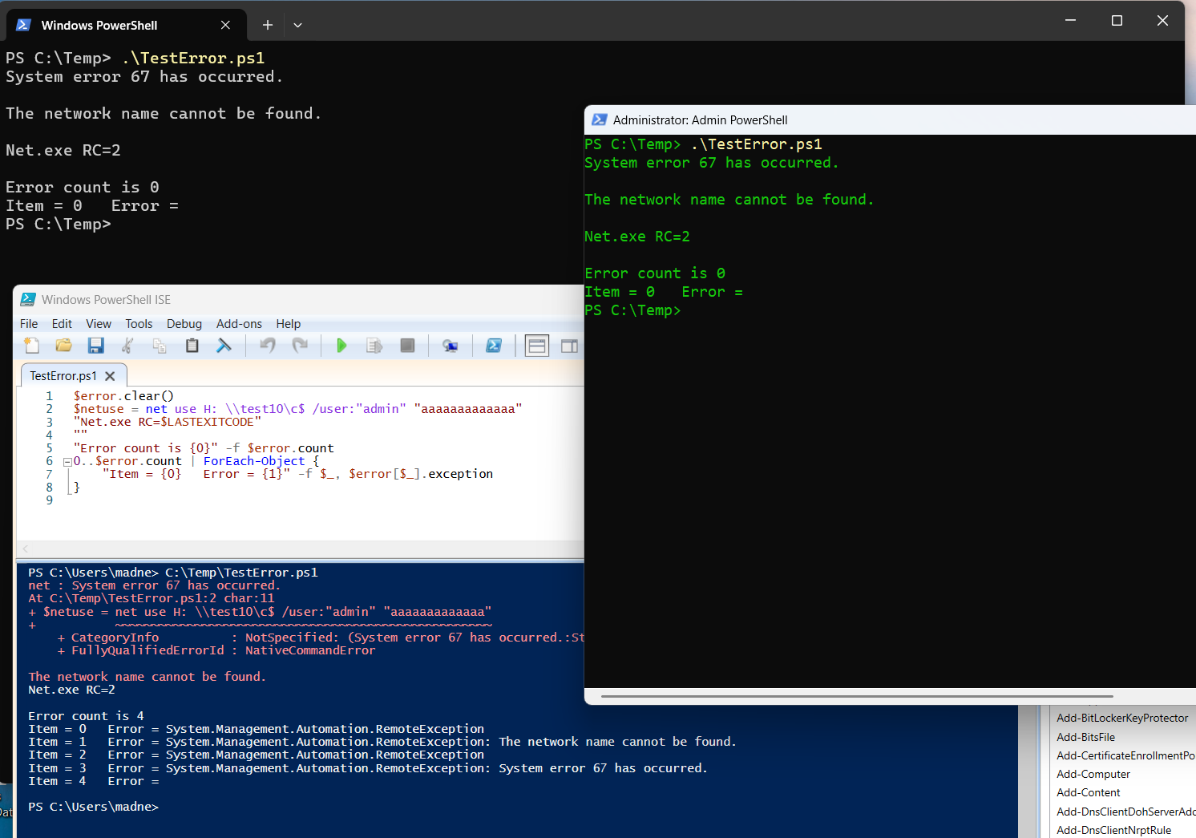Click the Paste clipboard icon in ISE
Image resolution: width=1196 pixels, height=838 pixels.
[192, 346]
